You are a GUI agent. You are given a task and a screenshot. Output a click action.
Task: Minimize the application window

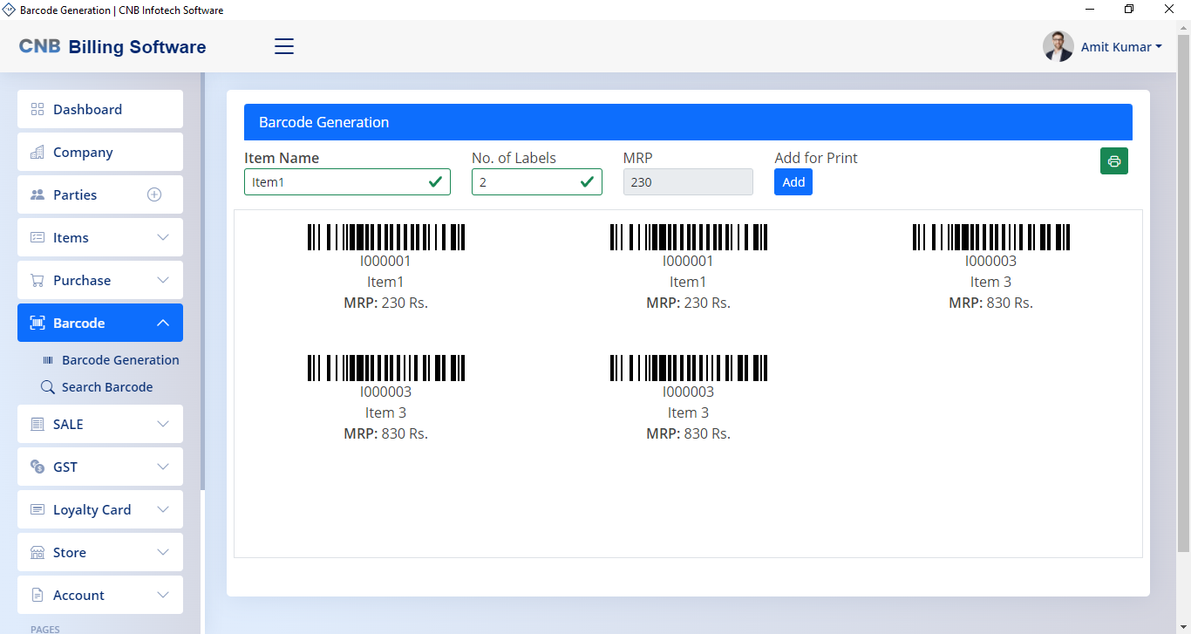coord(1090,10)
